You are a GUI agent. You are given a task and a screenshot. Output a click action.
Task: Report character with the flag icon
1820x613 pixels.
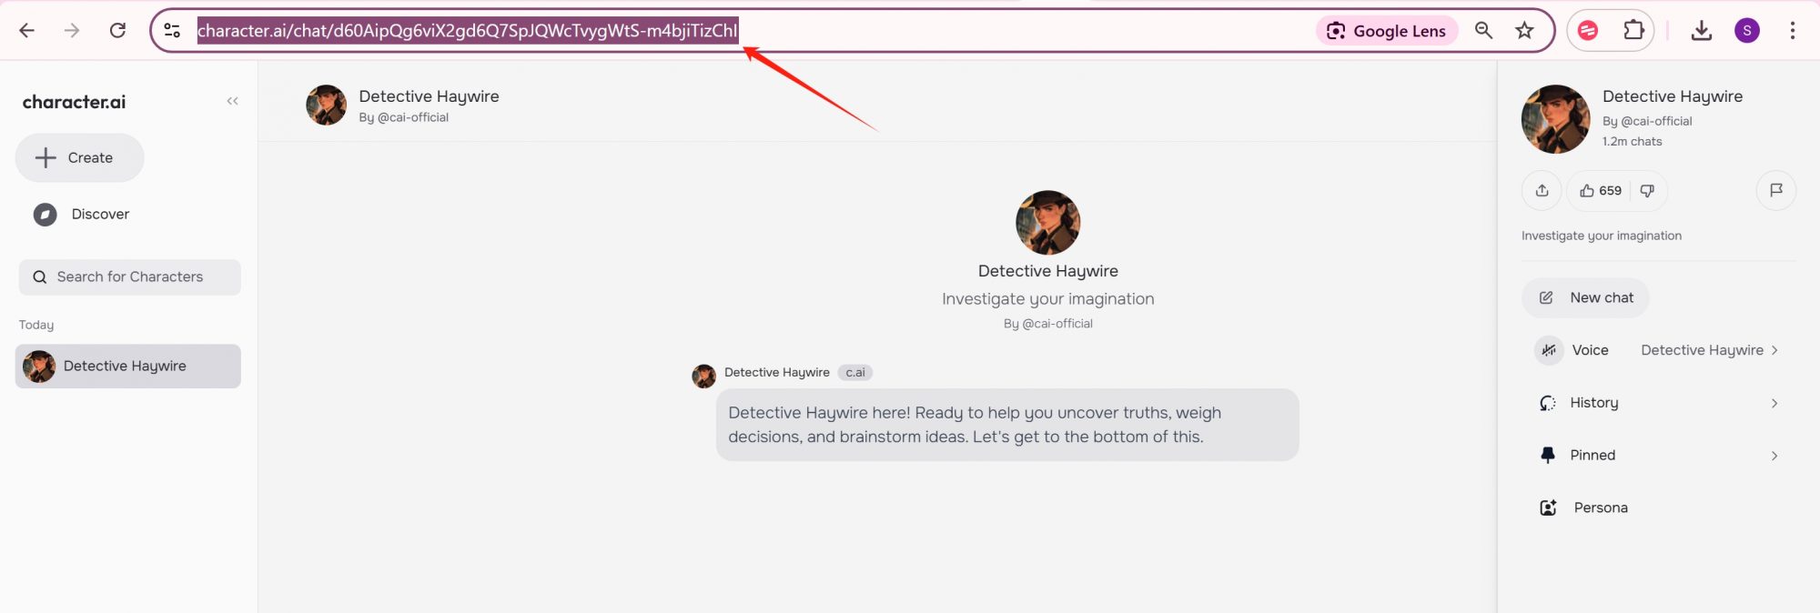tap(1775, 190)
